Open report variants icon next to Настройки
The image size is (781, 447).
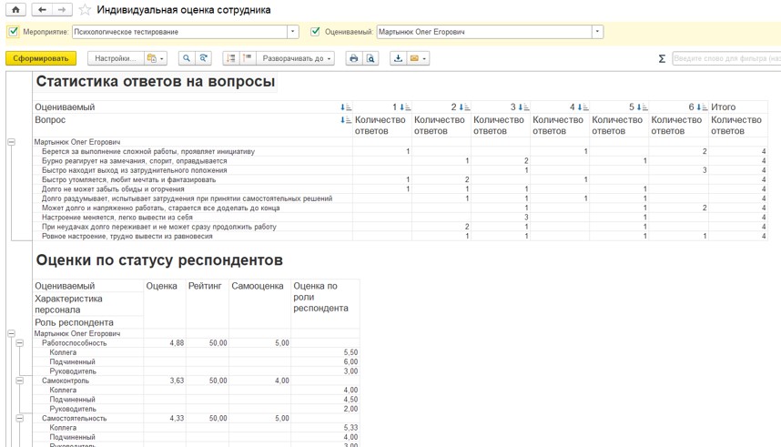coord(155,58)
